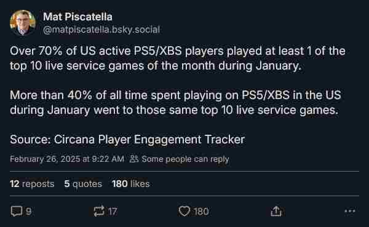369x227 pixels.
Task: Open the @matpiscatella.bsky.social handle link
Action: click(101, 30)
